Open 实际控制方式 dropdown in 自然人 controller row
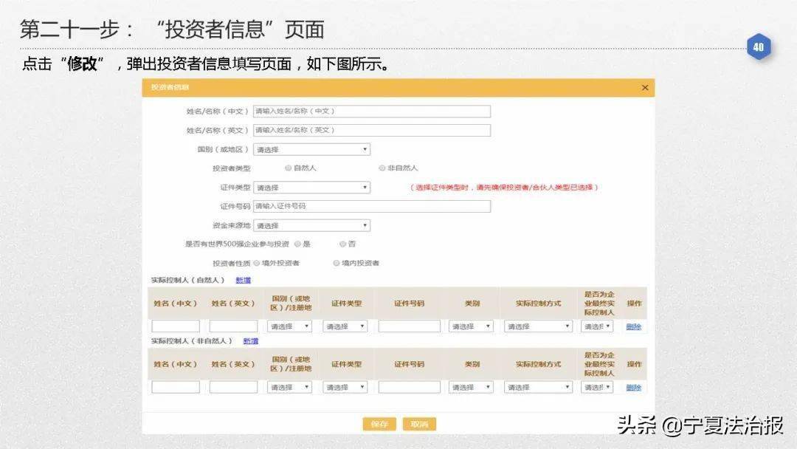 pyautogui.click(x=538, y=326)
